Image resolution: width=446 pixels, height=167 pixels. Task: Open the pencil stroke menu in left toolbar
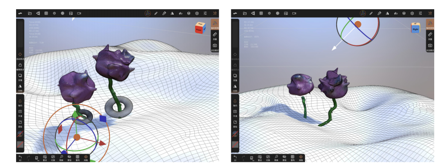[156, 13]
